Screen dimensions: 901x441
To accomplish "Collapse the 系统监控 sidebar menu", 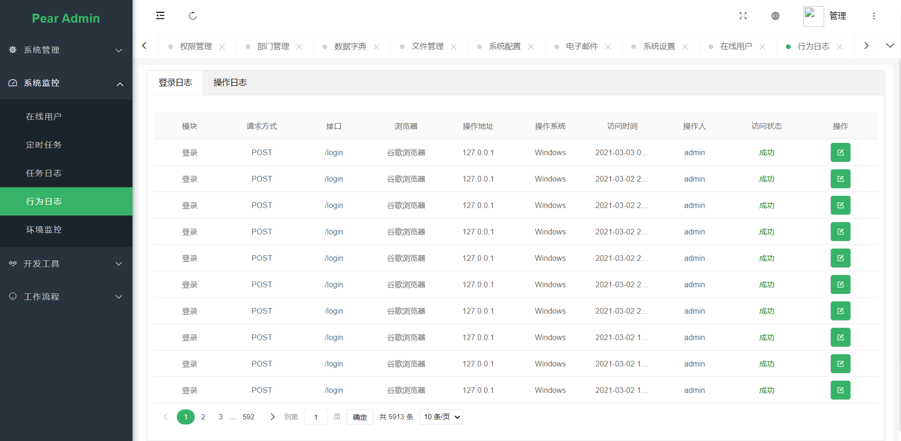I will click(66, 83).
